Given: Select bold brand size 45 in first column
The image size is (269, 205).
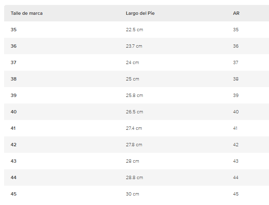Looking at the screenshot, I should point(14,194).
